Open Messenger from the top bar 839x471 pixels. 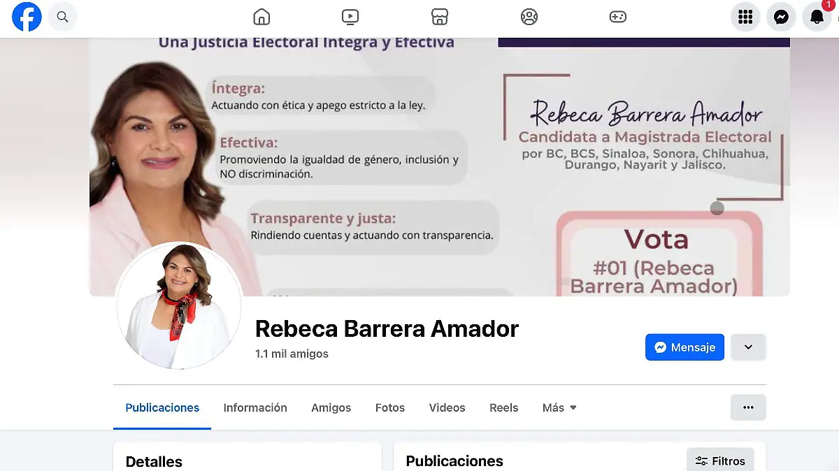pos(781,17)
